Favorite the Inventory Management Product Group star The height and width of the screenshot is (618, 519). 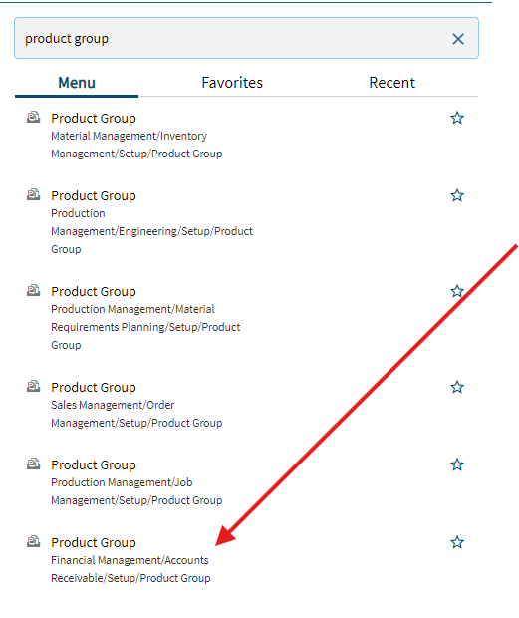tap(457, 118)
